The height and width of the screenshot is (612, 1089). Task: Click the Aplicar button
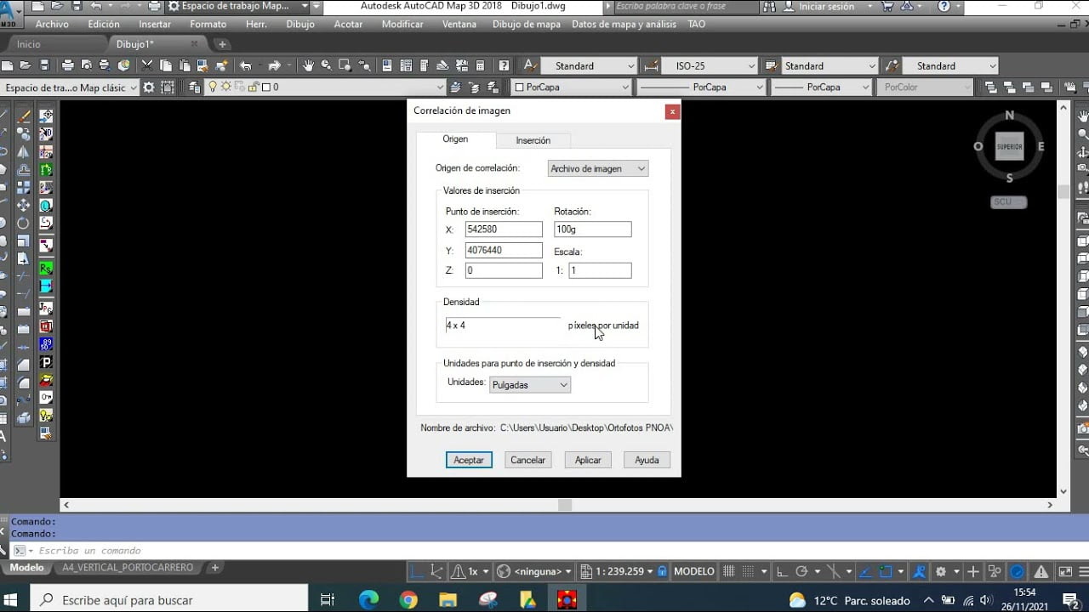coord(588,460)
